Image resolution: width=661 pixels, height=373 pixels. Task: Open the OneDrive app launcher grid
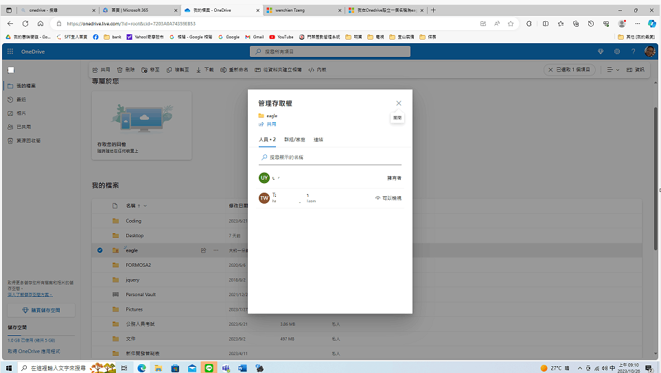click(10, 51)
